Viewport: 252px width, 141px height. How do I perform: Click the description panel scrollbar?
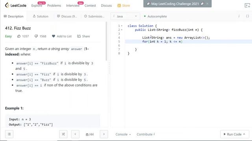pos(106,41)
